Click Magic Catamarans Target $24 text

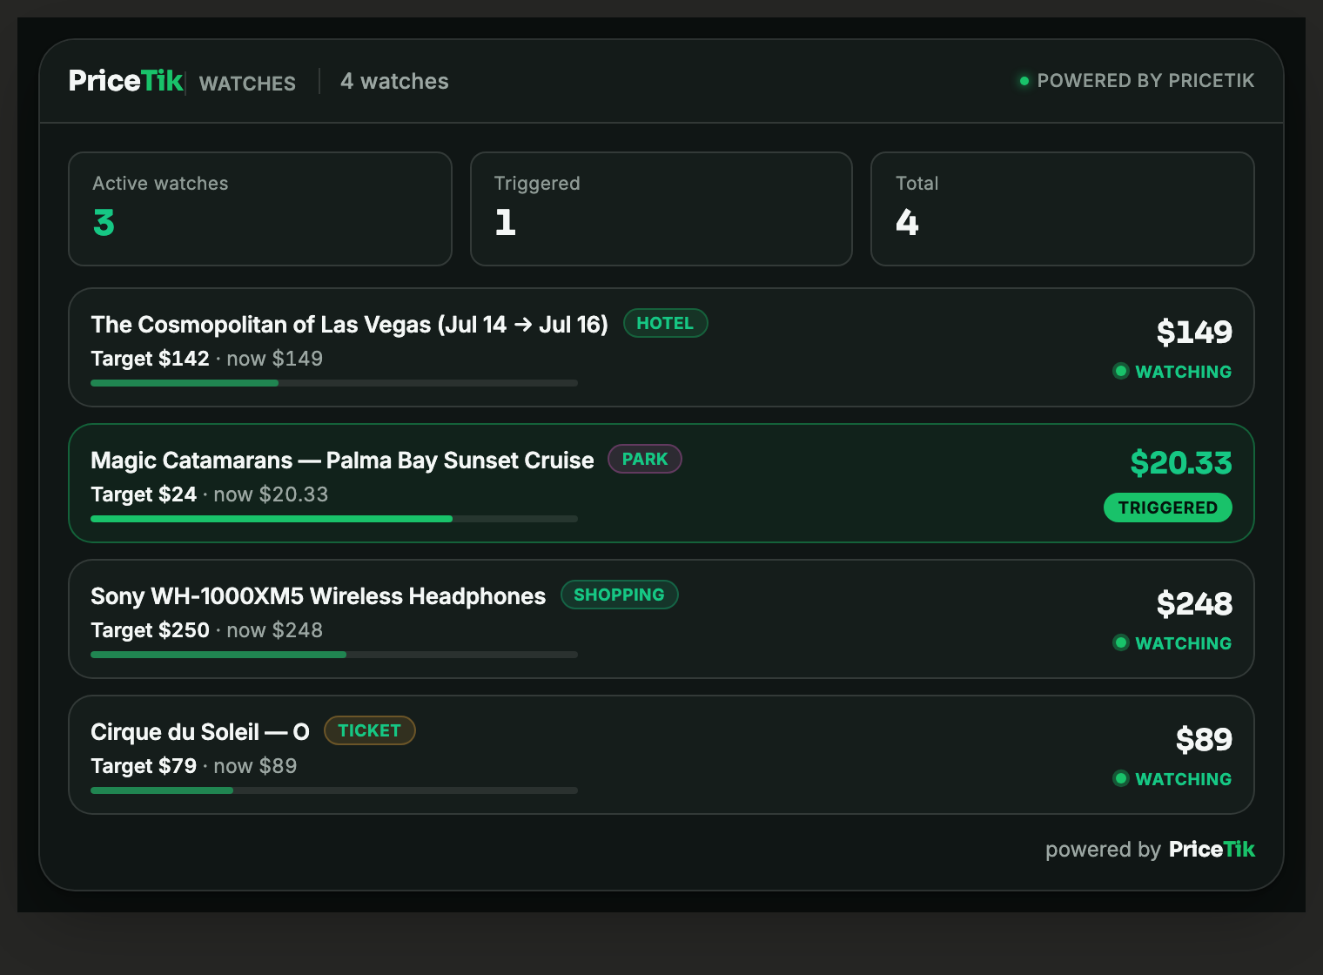(144, 494)
